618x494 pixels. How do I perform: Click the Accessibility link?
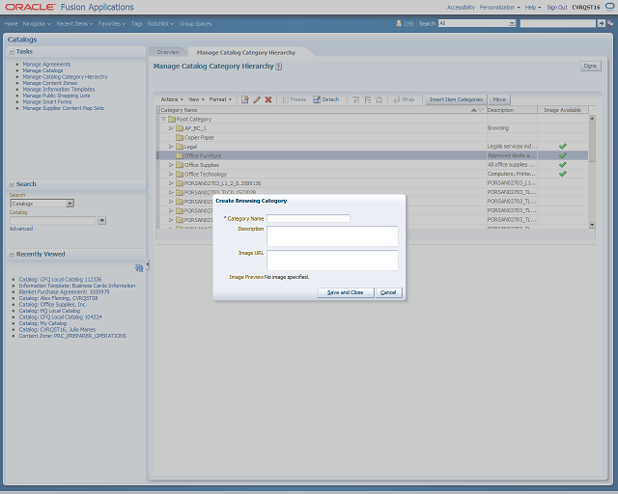tap(461, 7)
